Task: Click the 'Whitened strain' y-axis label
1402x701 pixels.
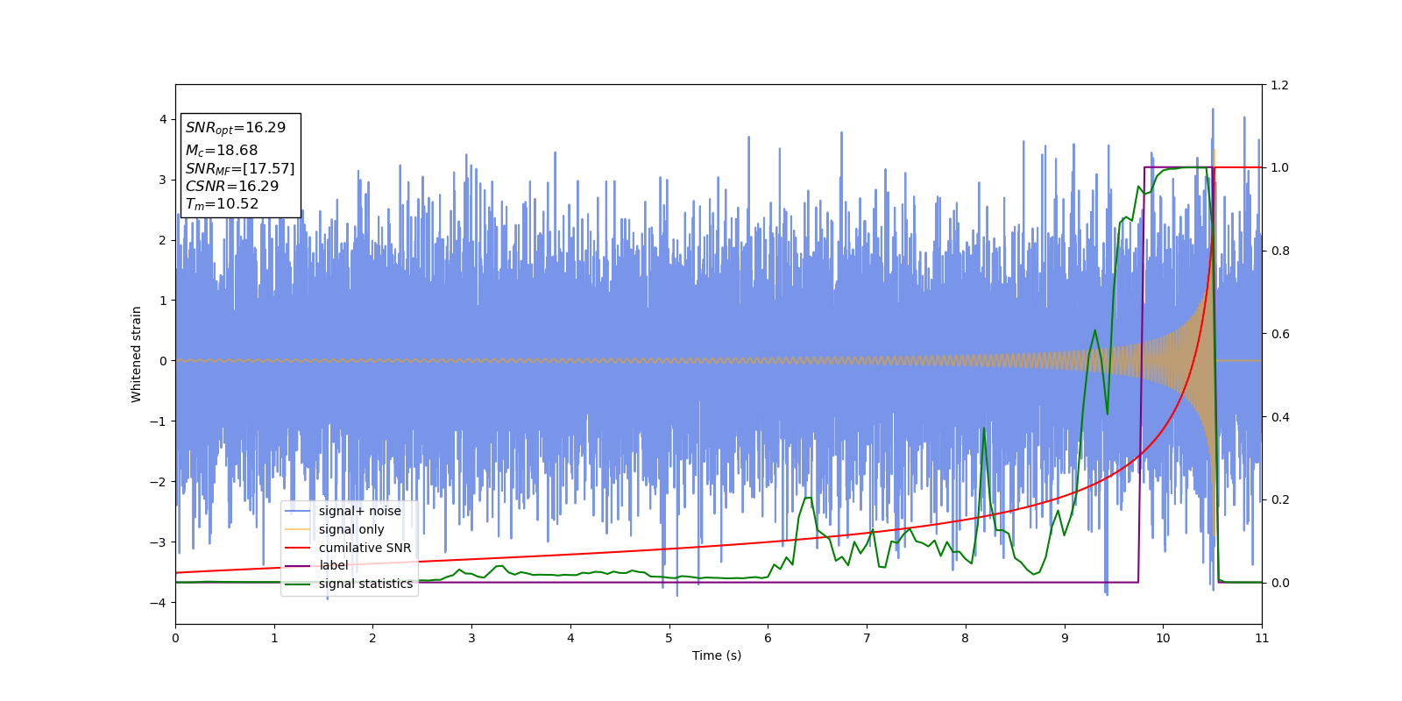Action: 137,354
